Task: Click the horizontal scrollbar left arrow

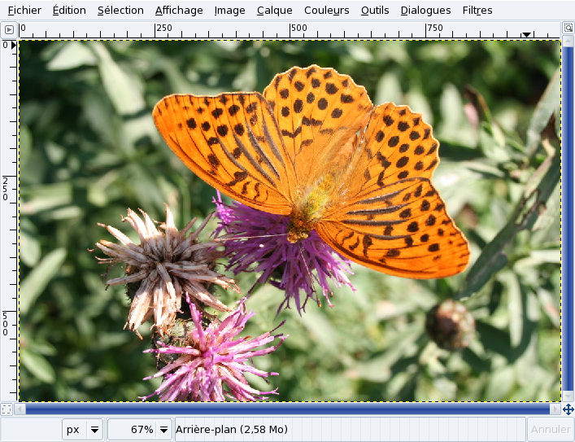Action: pos(20,409)
